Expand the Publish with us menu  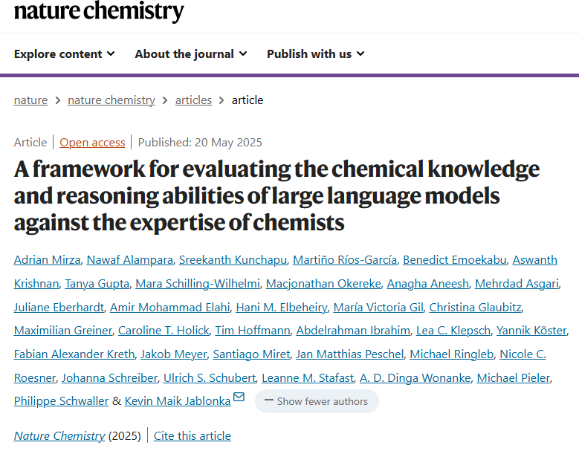coord(316,54)
